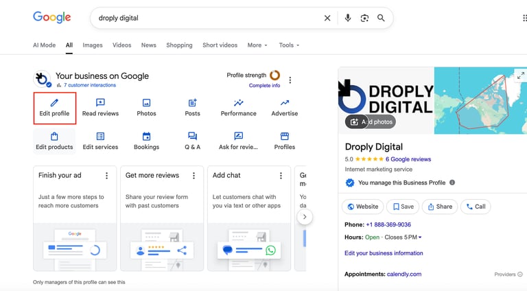
Task: Open Get more reviews card menu
Action: click(x=194, y=176)
